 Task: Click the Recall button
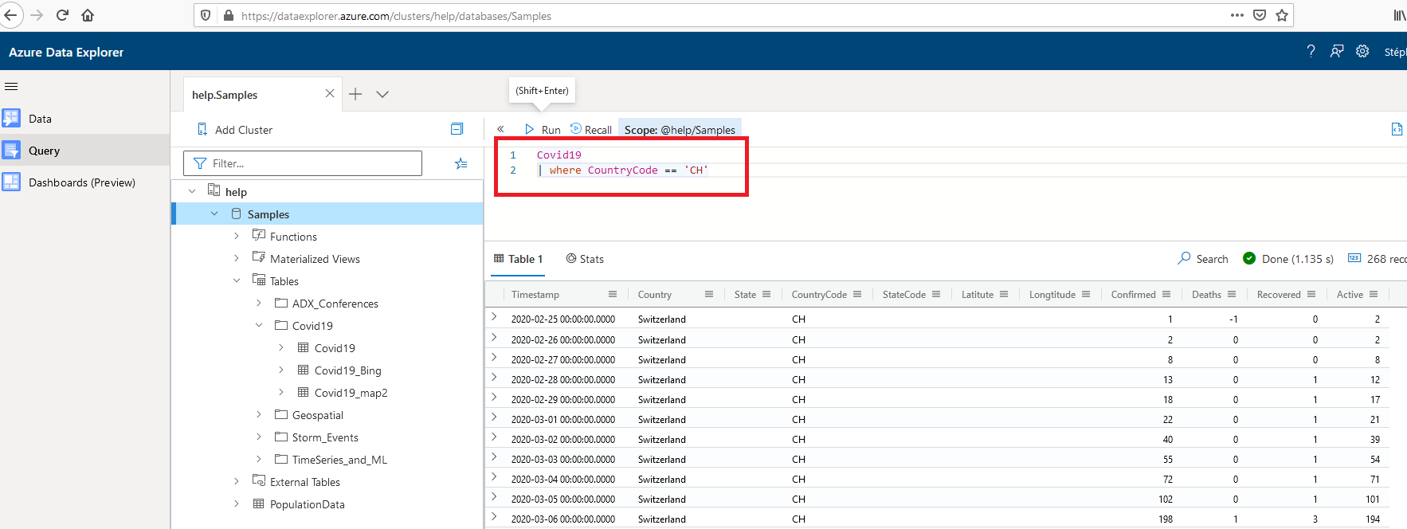click(x=591, y=129)
